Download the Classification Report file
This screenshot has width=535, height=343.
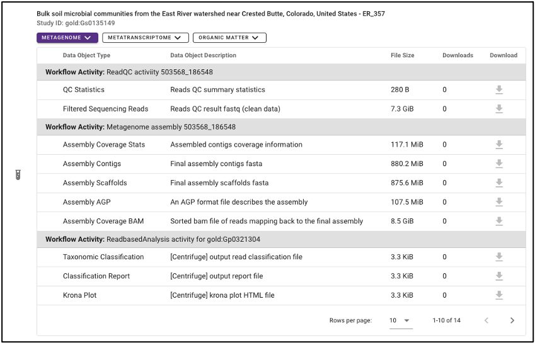(499, 276)
